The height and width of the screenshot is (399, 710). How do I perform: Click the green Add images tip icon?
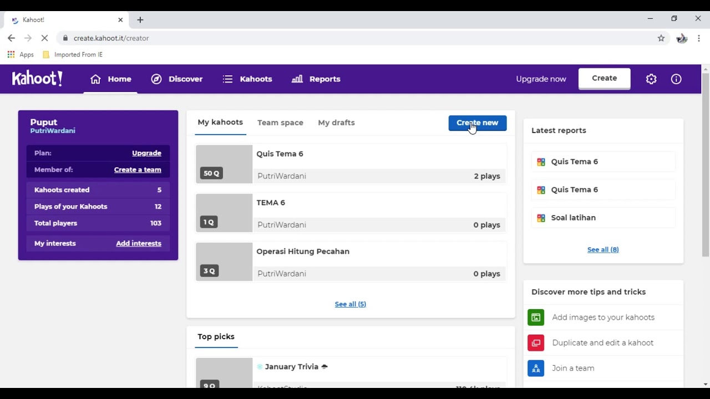(536, 317)
